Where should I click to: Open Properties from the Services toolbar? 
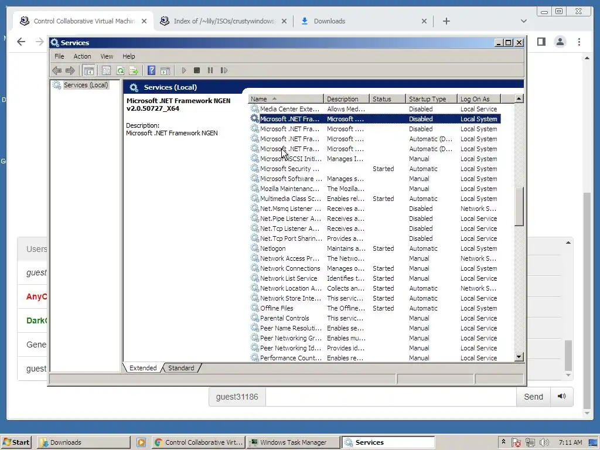pyautogui.click(x=106, y=70)
